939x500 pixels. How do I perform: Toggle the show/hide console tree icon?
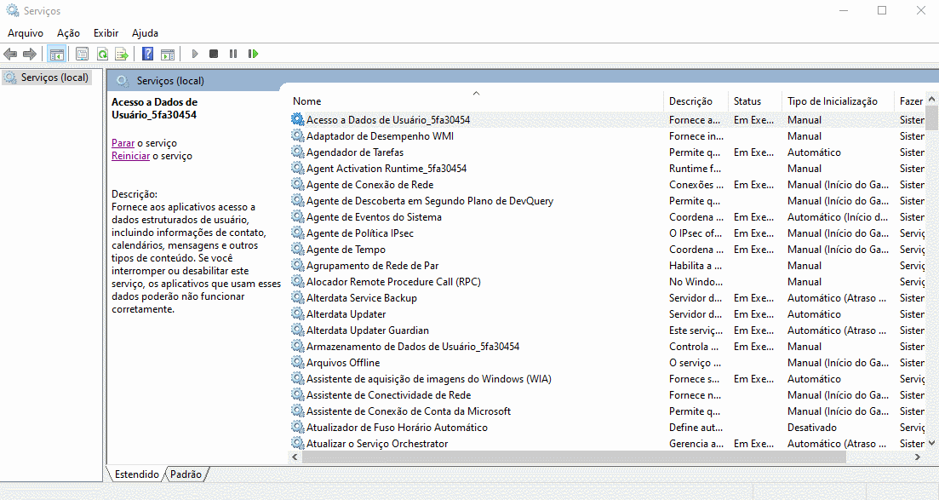pos(57,54)
